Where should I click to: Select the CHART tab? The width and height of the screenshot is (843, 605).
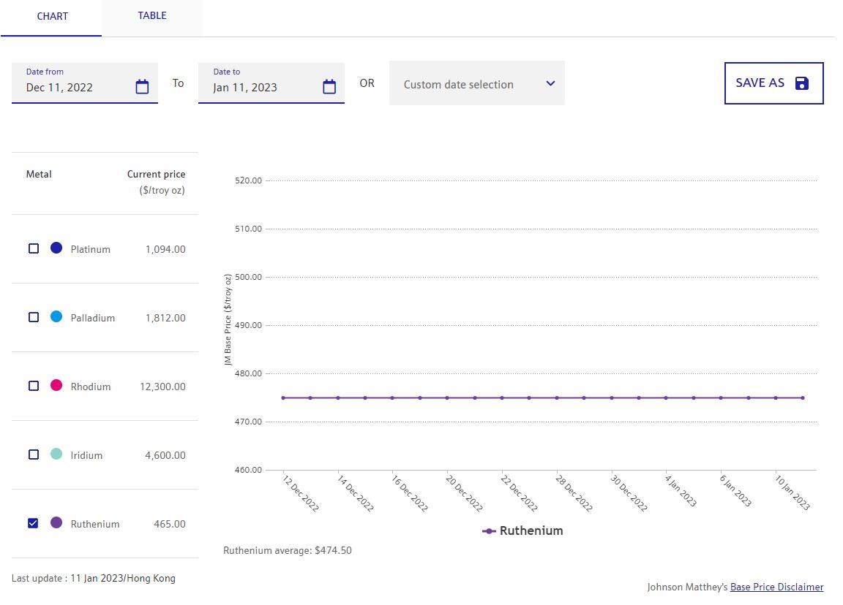pyautogui.click(x=53, y=16)
